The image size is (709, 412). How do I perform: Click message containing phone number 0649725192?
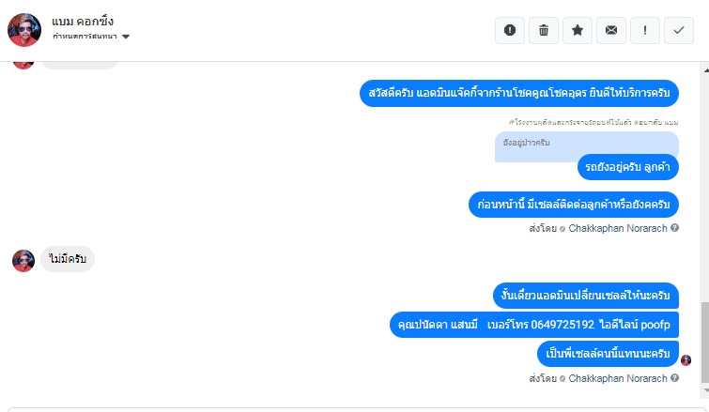click(534, 325)
